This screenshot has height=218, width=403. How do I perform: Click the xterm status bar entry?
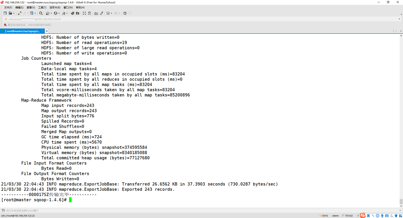coord(335,216)
